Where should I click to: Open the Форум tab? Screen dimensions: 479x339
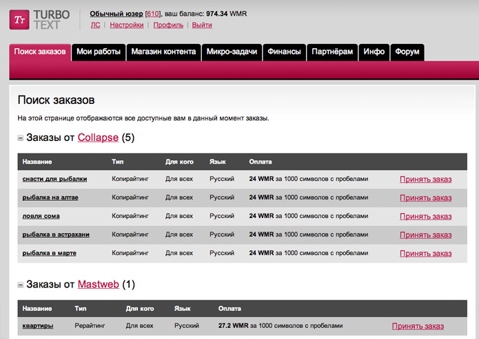[x=407, y=52]
